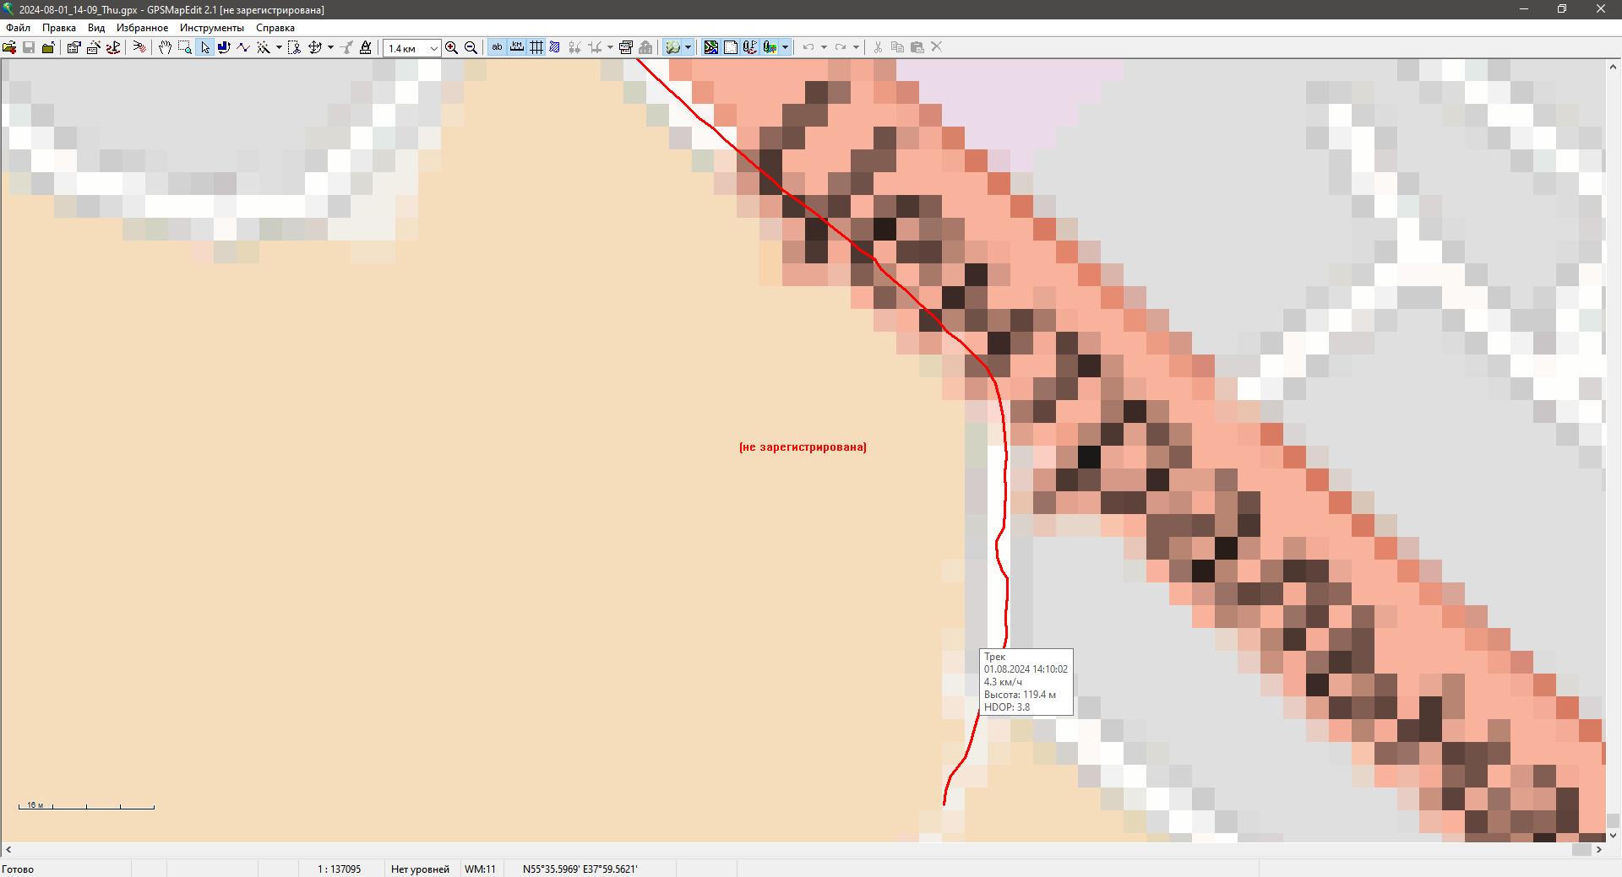Click the zoom out magnifier
Viewport: 1622px width, 877px height.
click(471, 47)
